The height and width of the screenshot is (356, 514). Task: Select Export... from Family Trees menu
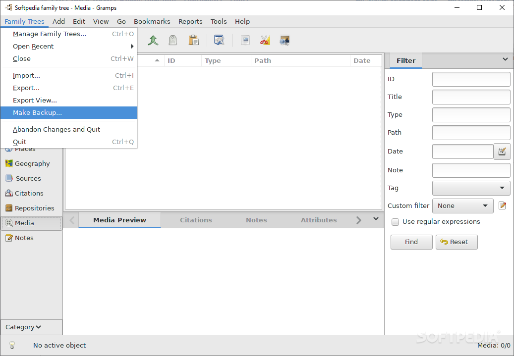pyautogui.click(x=69, y=88)
